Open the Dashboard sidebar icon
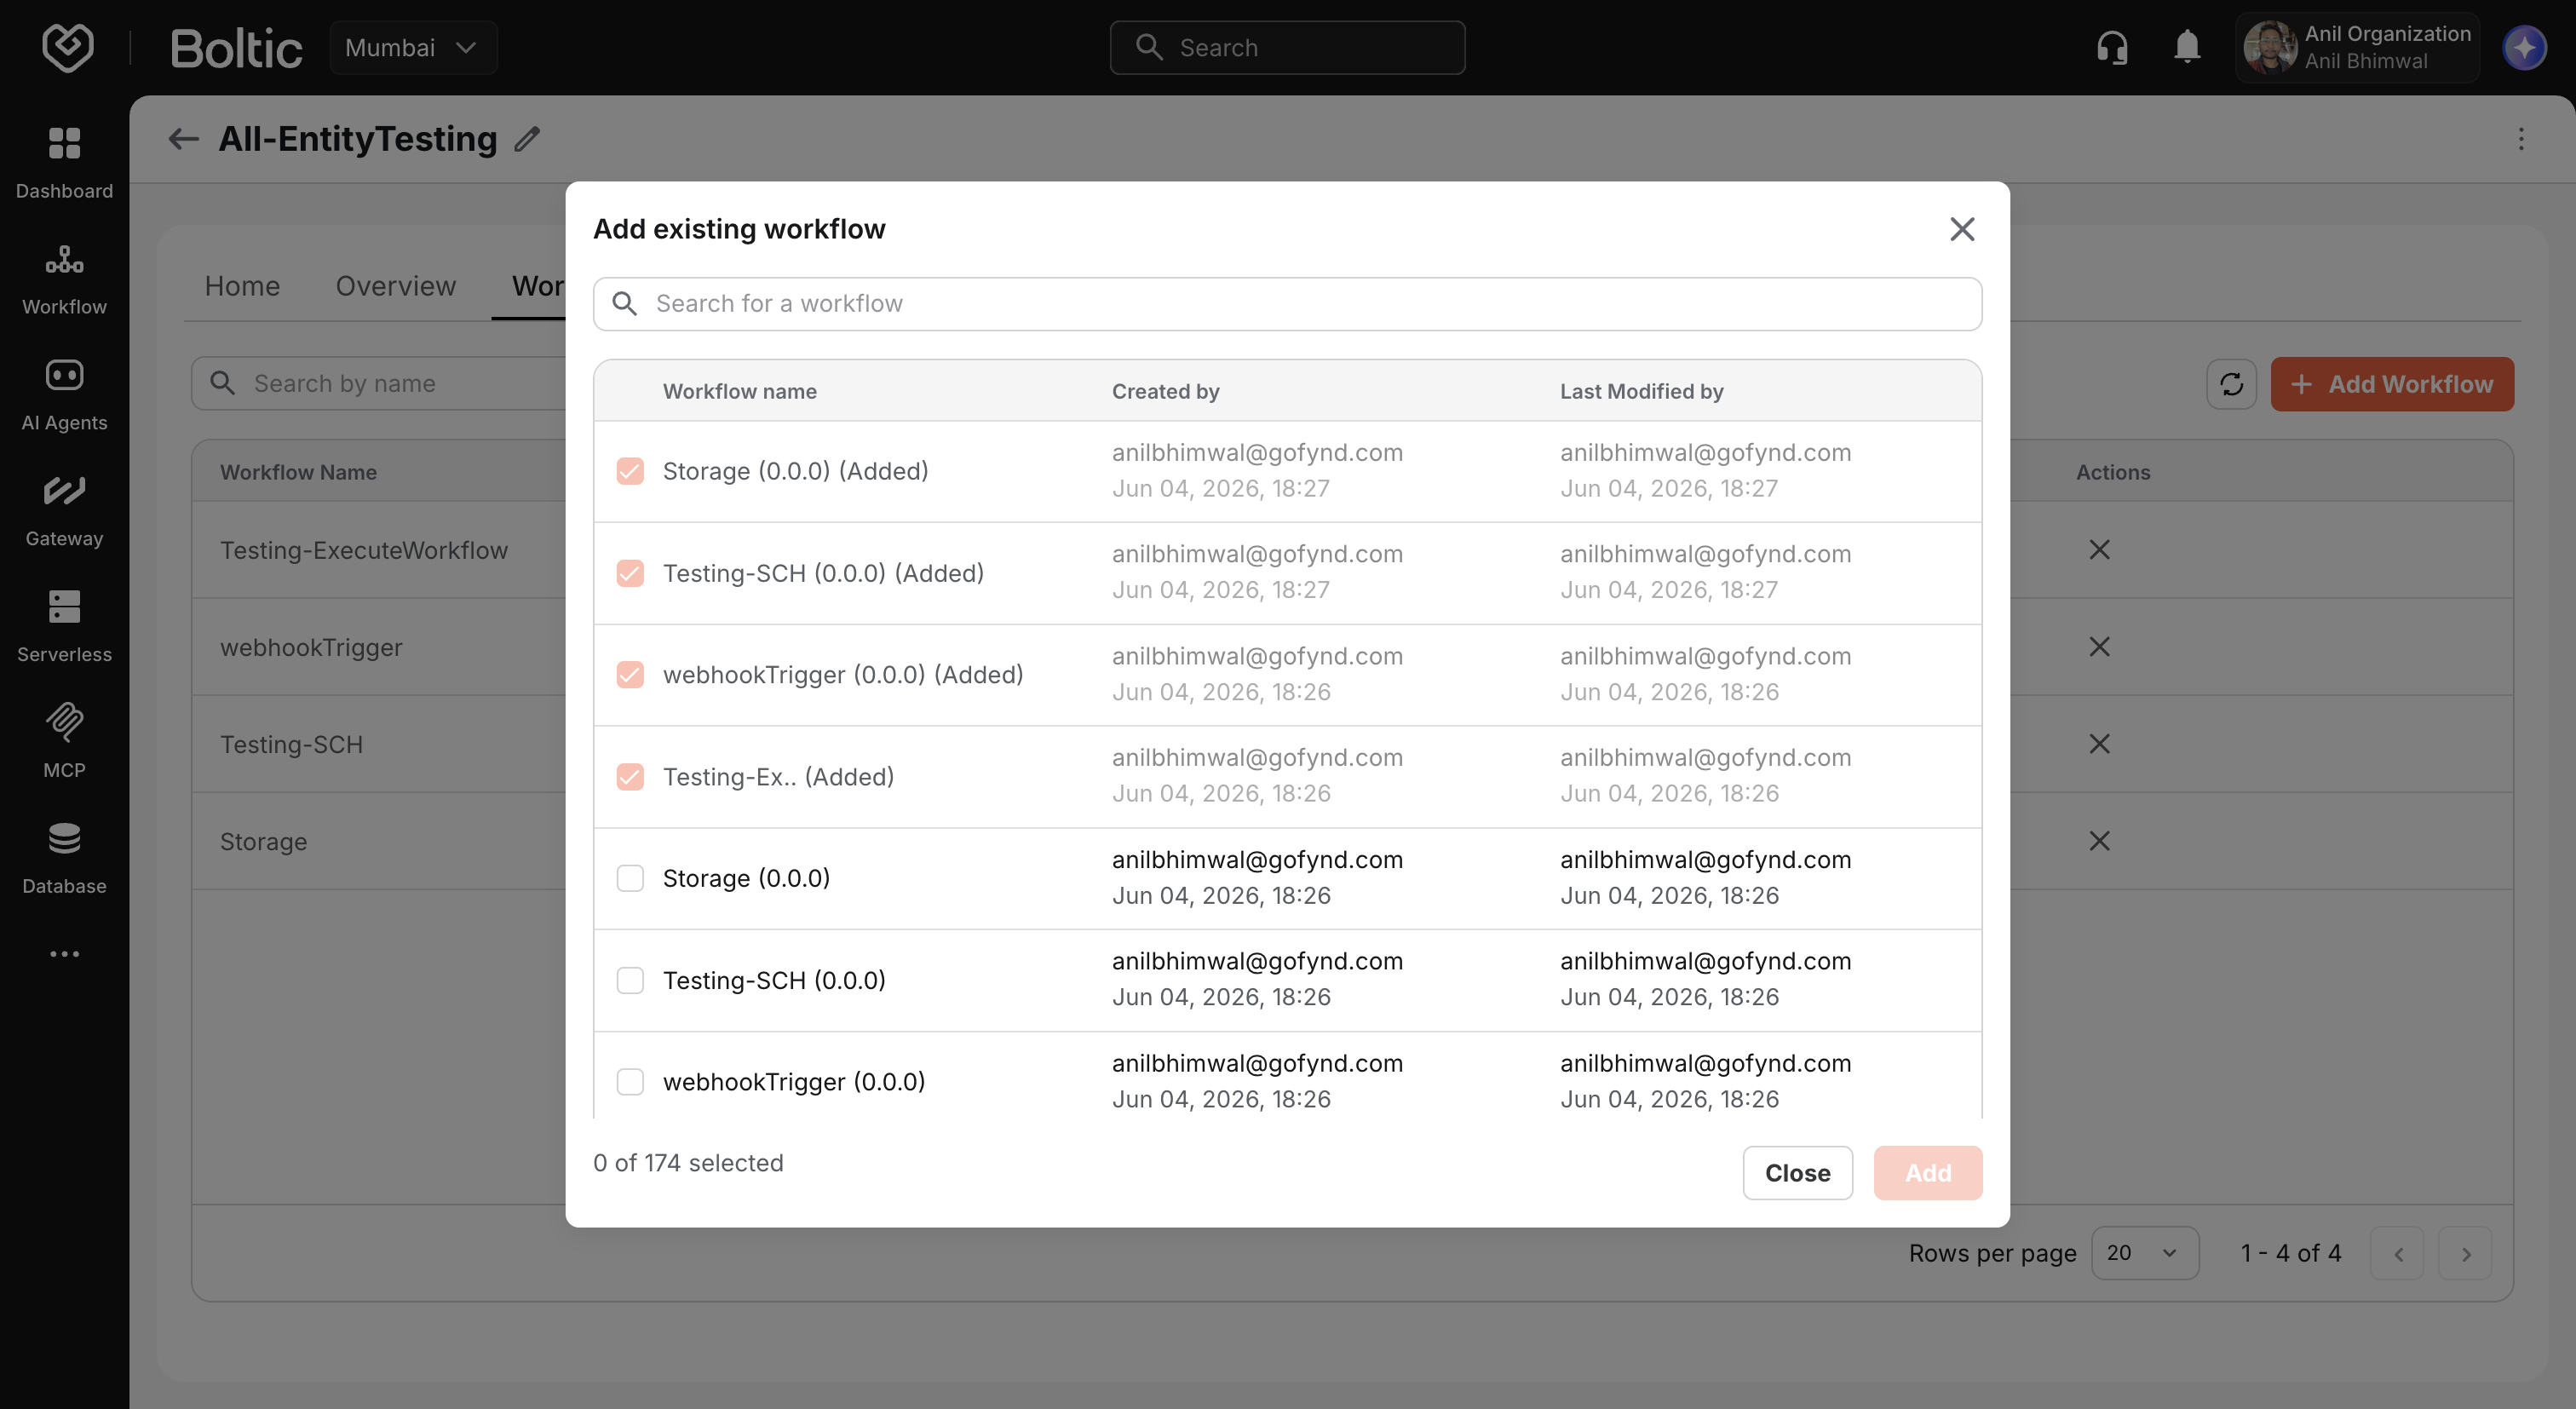 64,162
